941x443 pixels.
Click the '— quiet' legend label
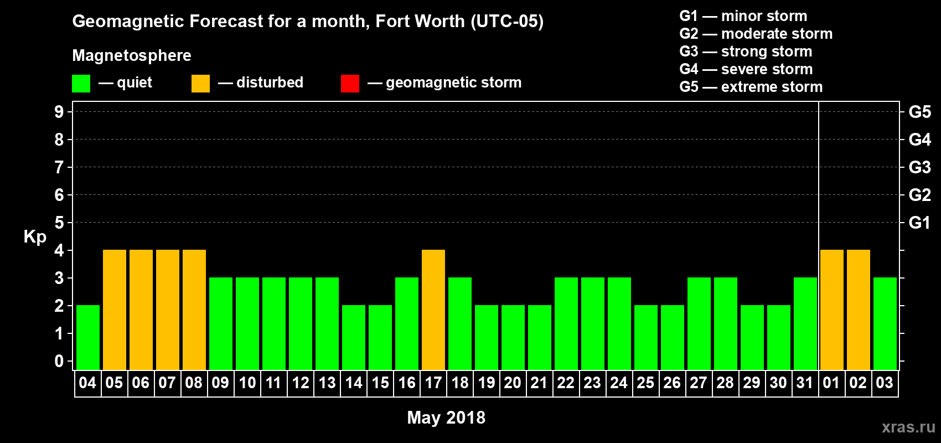click(125, 83)
